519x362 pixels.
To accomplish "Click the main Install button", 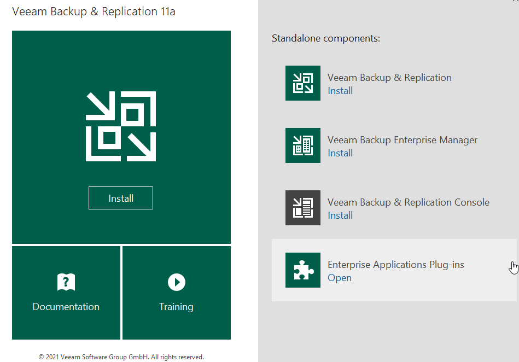I will click(x=121, y=198).
